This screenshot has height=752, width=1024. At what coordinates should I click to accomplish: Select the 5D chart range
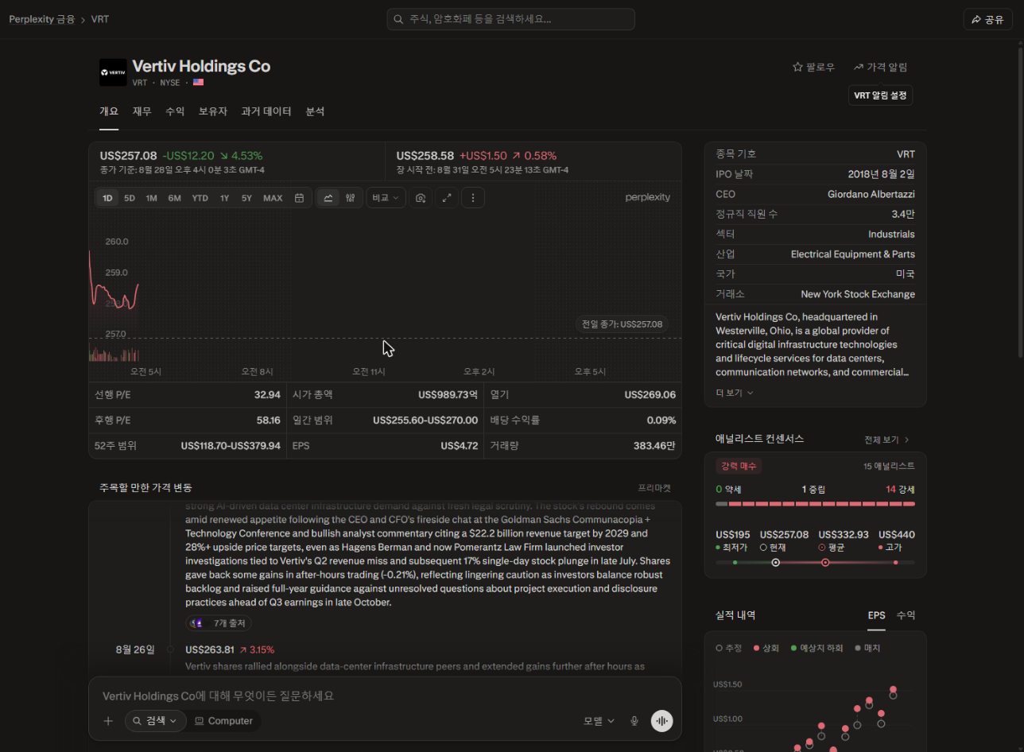pos(130,198)
